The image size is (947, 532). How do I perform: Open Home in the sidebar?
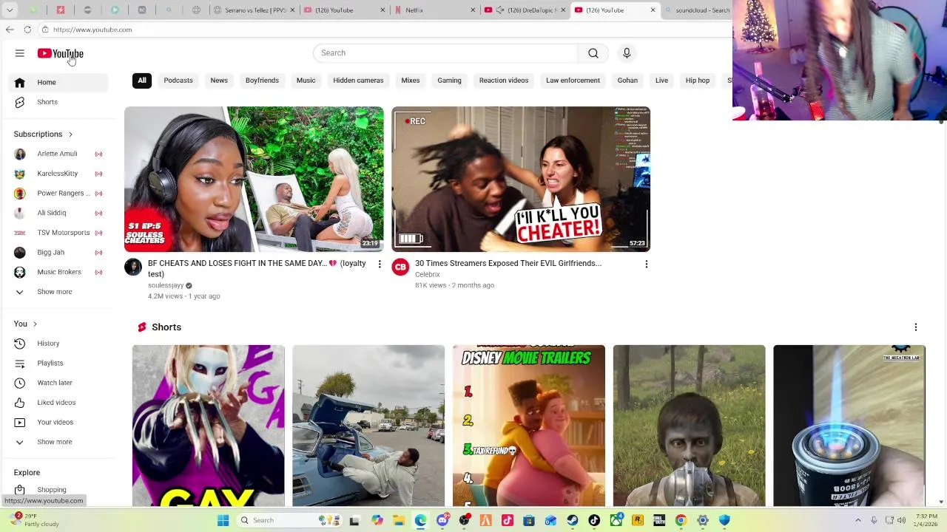(x=58, y=82)
